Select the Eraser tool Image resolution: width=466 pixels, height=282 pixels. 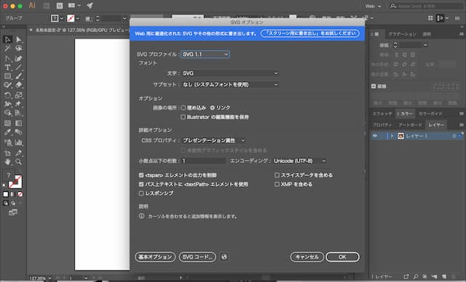tap(19, 85)
